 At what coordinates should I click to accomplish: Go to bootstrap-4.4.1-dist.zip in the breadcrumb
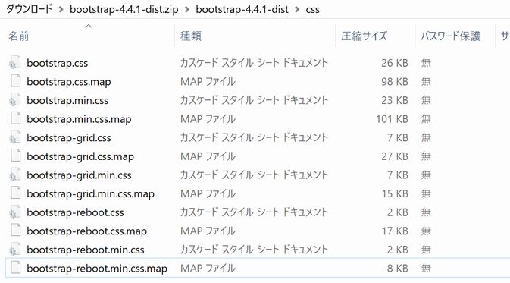point(124,9)
